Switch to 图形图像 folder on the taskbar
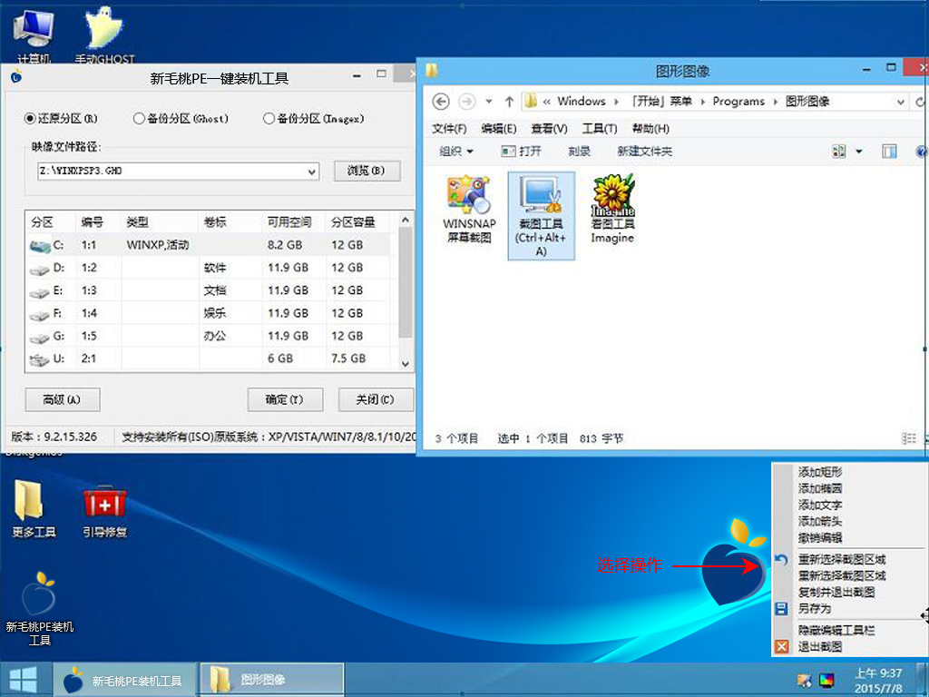929x697 pixels. (x=272, y=680)
